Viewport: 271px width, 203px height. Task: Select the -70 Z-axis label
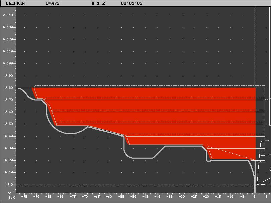point(85,196)
